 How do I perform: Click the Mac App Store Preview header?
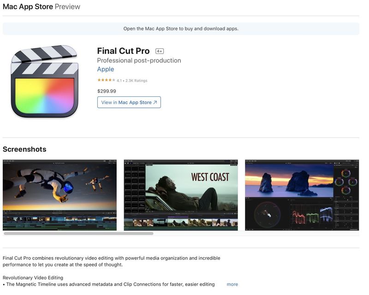[42, 6]
